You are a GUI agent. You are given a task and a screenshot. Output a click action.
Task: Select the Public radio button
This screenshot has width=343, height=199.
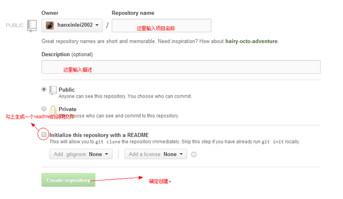(x=44, y=89)
